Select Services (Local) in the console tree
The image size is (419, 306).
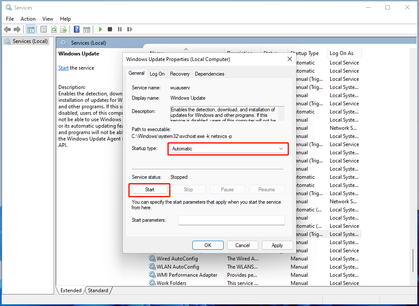[x=26, y=41]
